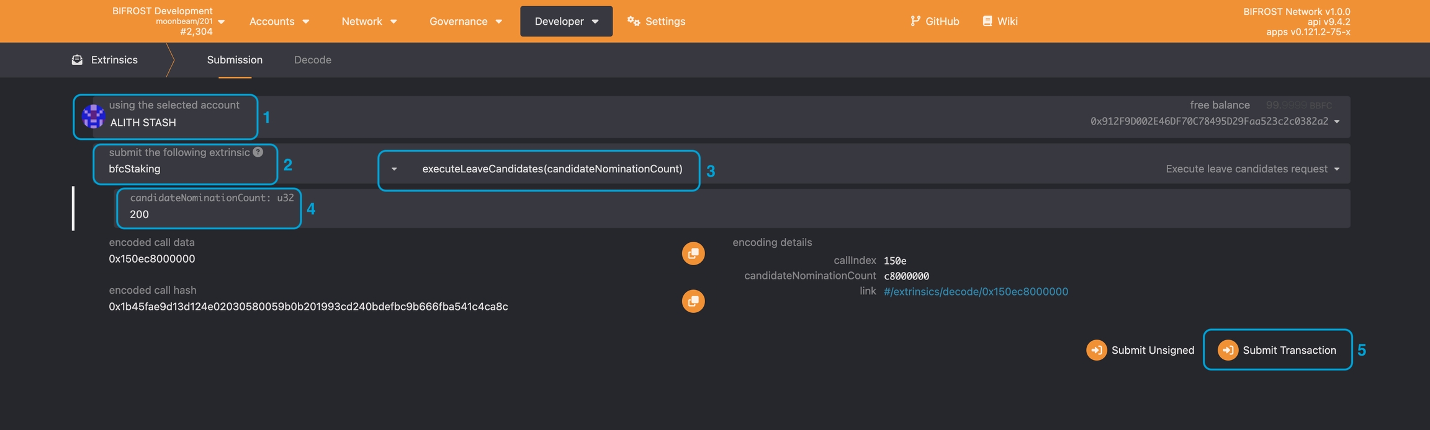
Task: Copy the encoded call data
Action: coord(693,253)
